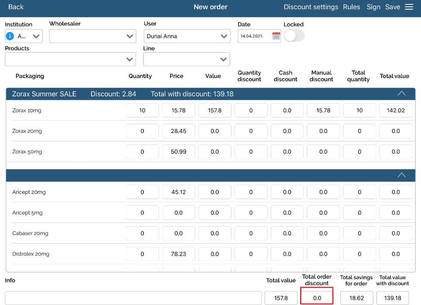Select the Total order discount field

tap(317, 298)
